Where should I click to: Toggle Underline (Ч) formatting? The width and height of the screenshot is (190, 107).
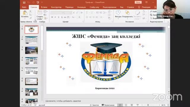(58, 17)
